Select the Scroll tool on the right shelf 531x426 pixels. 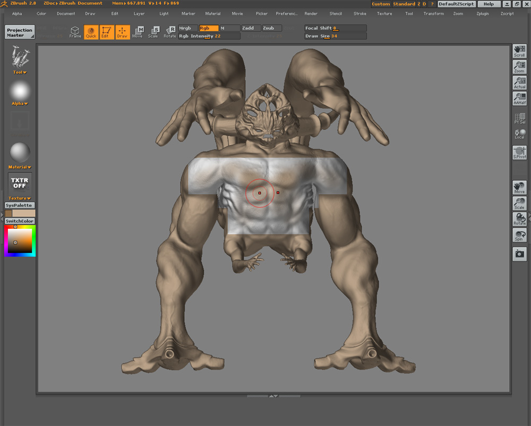(519, 51)
